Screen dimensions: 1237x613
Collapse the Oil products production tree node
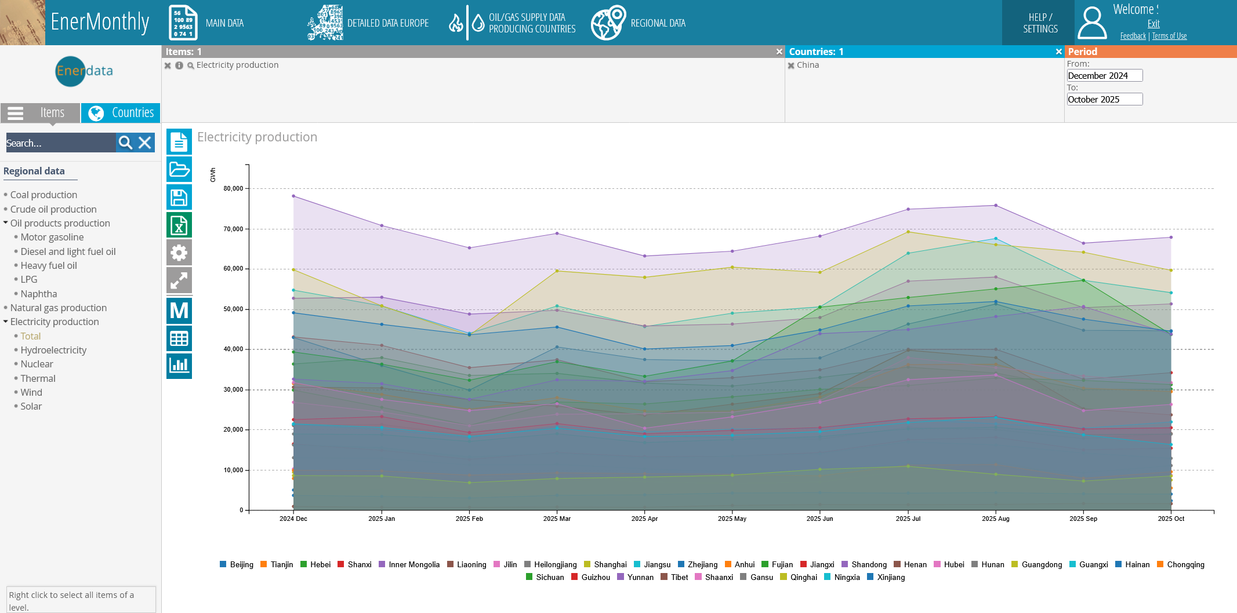6,223
